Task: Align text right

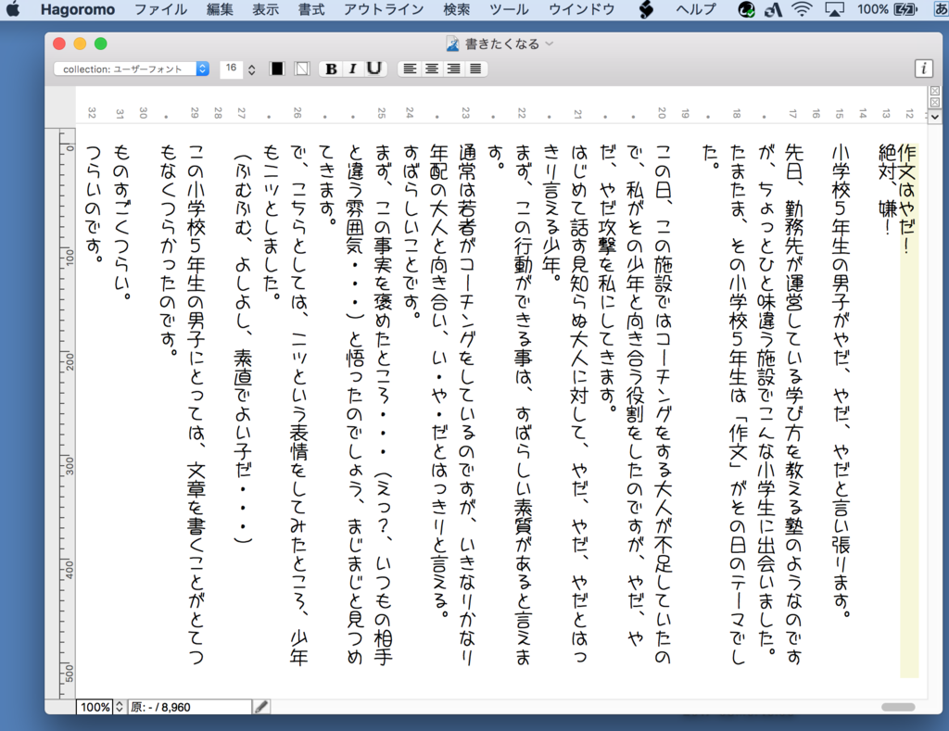Action: [453, 69]
